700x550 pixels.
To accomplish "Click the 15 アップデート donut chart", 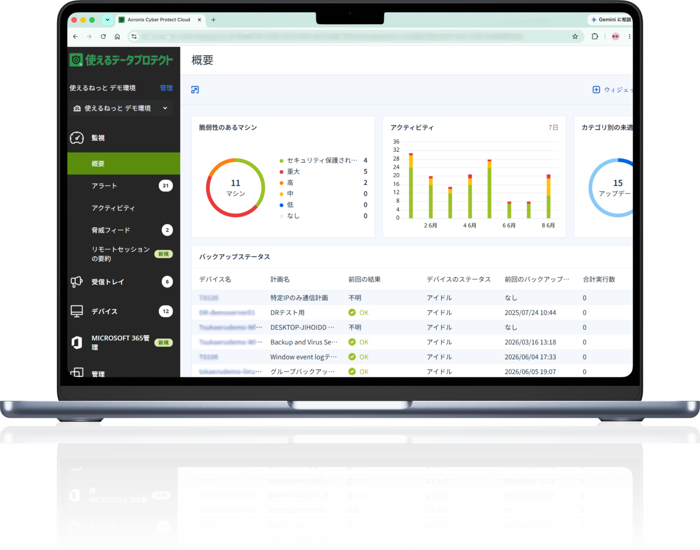I will click(x=611, y=188).
